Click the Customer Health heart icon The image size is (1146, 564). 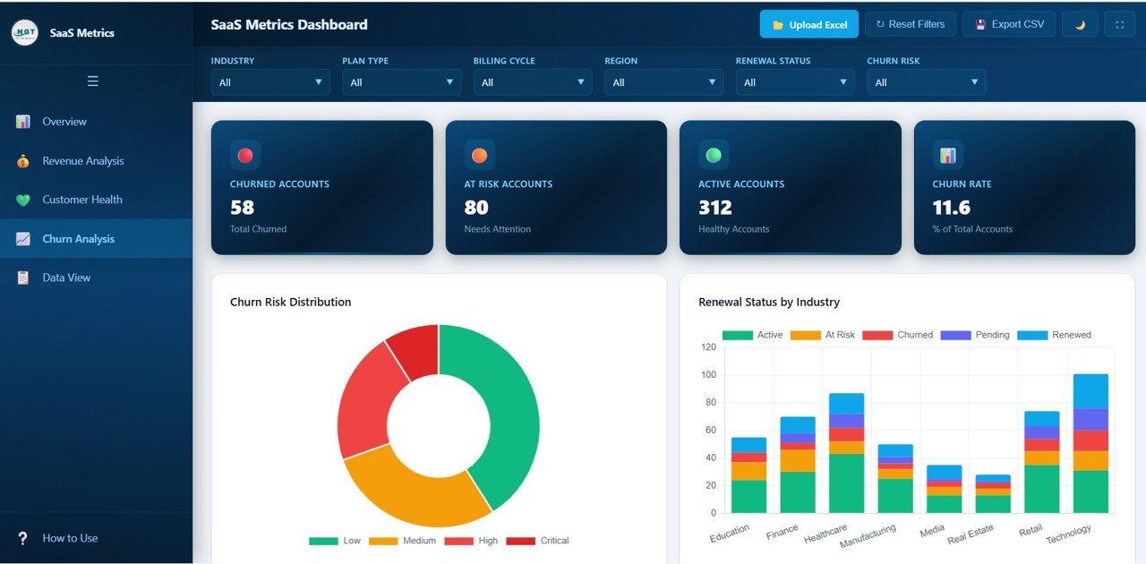(21, 199)
